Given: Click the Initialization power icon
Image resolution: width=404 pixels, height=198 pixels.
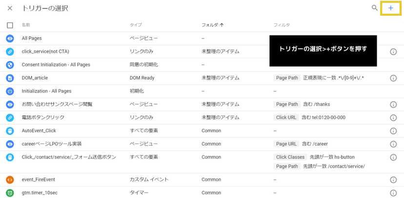Looking at the screenshot, I should tap(10, 91).
